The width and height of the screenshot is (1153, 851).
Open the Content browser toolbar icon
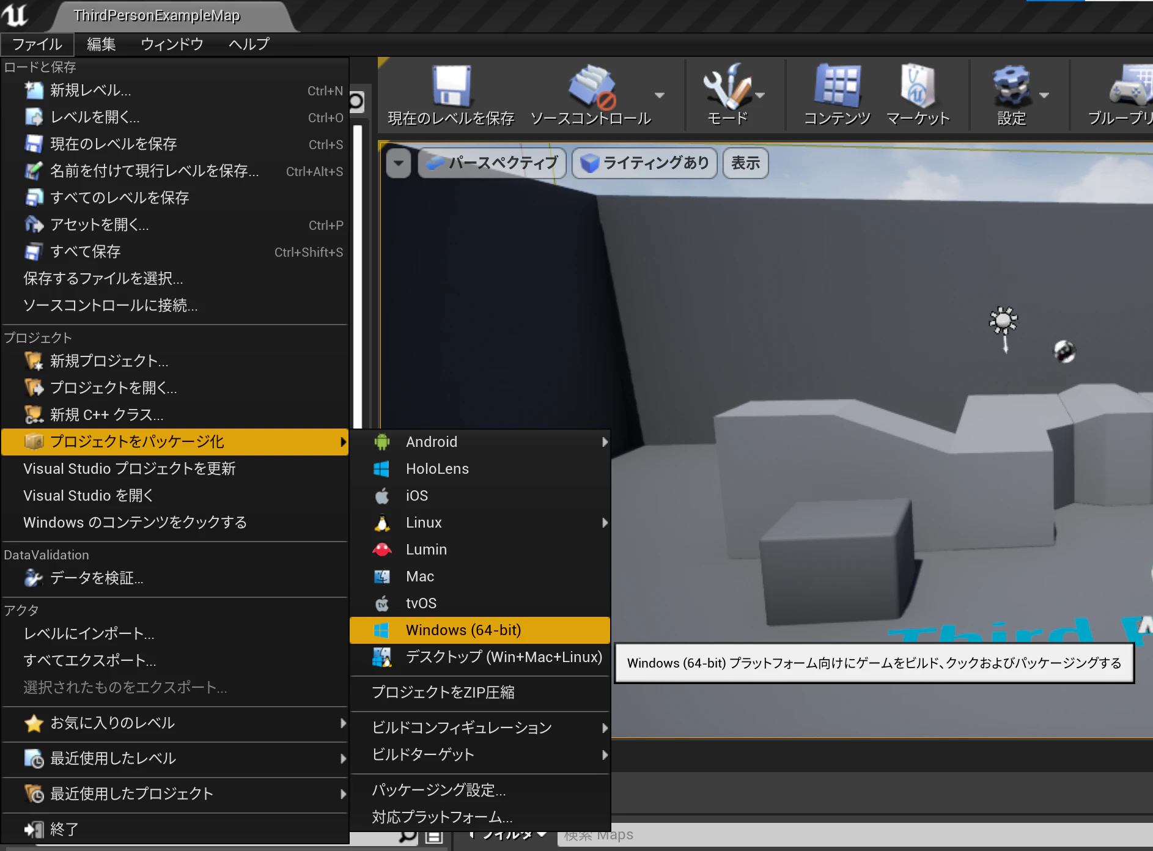[x=837, y=86]
